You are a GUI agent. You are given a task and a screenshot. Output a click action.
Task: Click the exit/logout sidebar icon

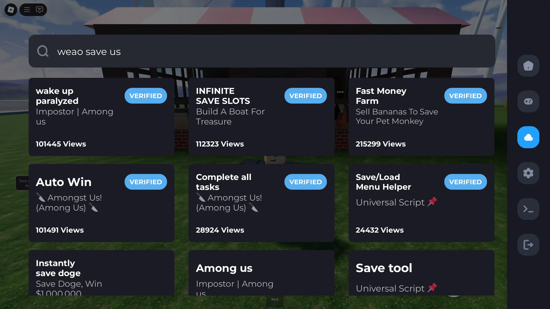pyautogui.click(x=528, y=245)
